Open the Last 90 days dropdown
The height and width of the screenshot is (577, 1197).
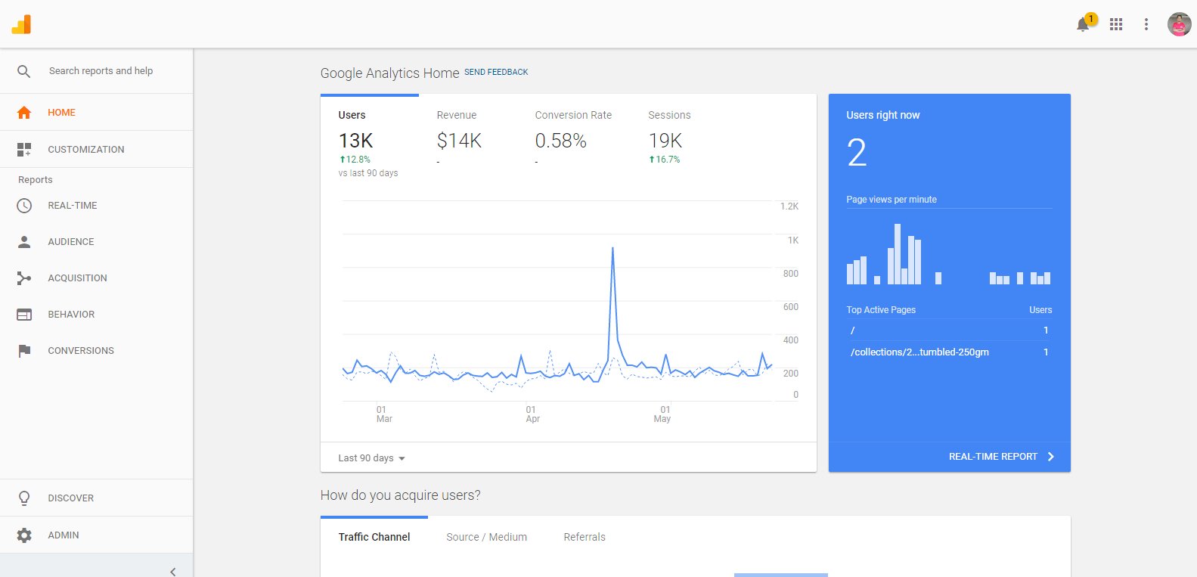tap(371, 458)
